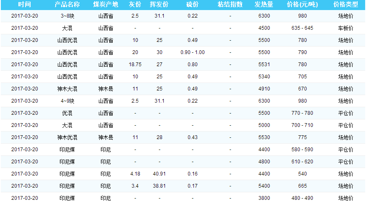Select the 车板价 price type cell

pos(345,28)
